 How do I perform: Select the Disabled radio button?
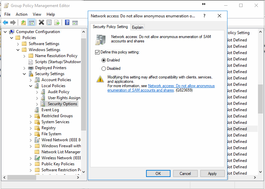click(x=104, y=68)
